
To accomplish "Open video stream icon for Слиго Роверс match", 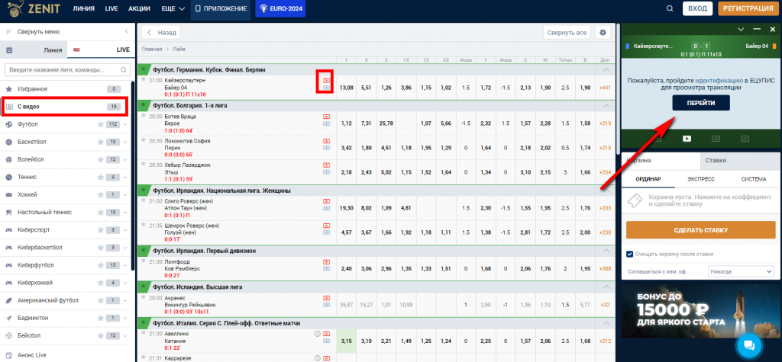I will [x=327, y=201].
